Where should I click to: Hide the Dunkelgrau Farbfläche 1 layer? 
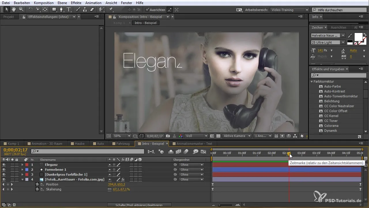4,174
